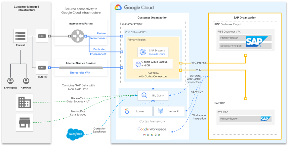
Task: Click the Site-to-site VPN label
Action: pos(81,72)
